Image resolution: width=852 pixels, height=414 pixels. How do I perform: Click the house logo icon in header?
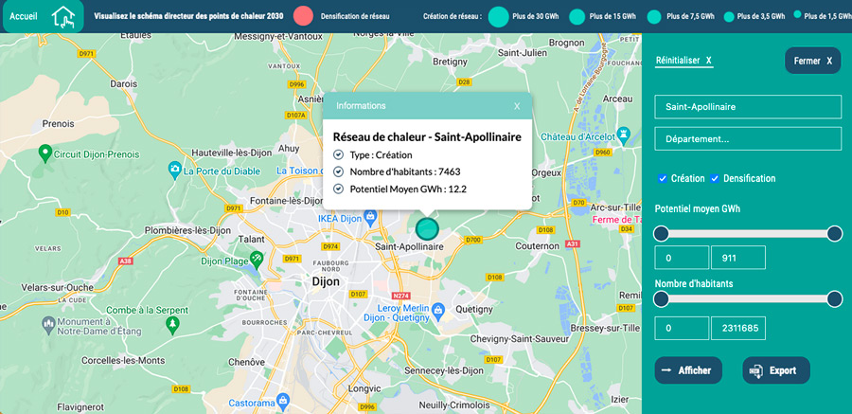coord(63,17)
